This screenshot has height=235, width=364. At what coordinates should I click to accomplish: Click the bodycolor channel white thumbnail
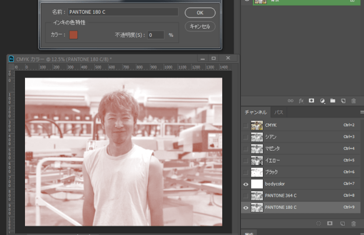point(257,184)
